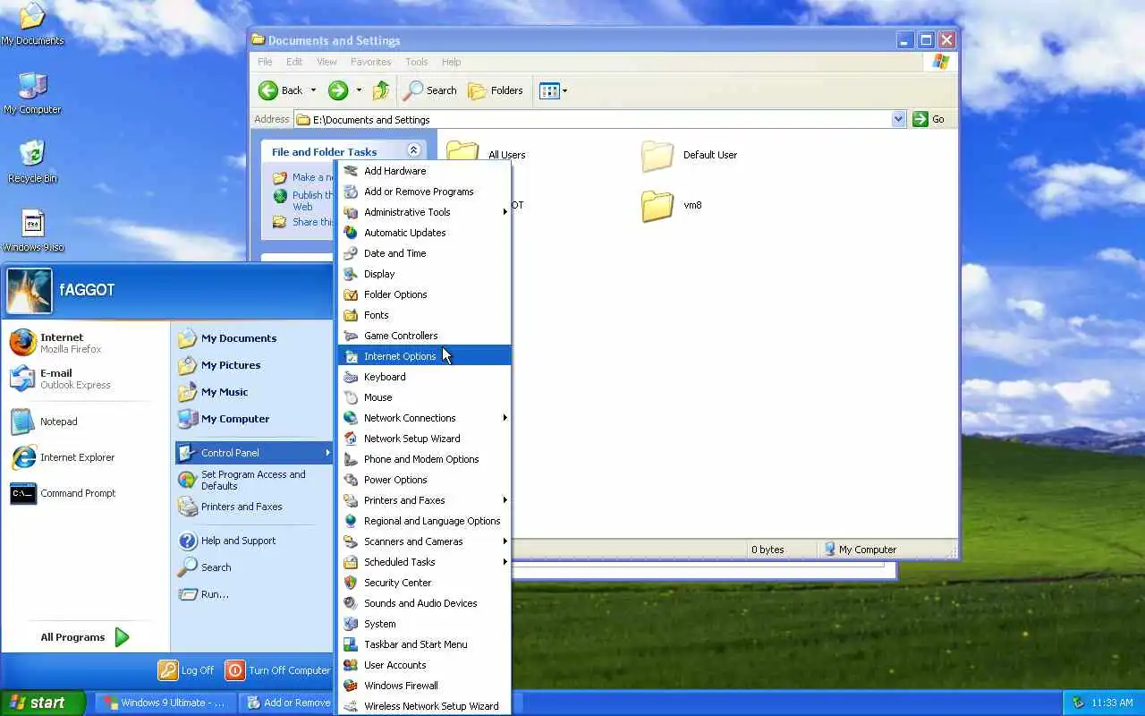Open the Favorites menu in Explorer
The image size is (1145, 716).
[x=370, y=62]
